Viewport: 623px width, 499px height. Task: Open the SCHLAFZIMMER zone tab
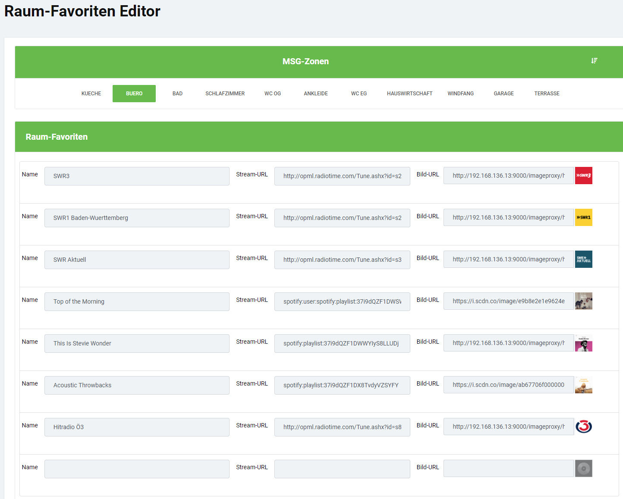tap(225, 94)
